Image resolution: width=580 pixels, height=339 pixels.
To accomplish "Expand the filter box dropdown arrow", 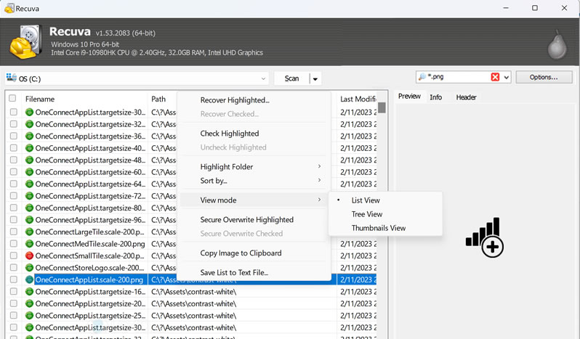I will tap(507, 77).
